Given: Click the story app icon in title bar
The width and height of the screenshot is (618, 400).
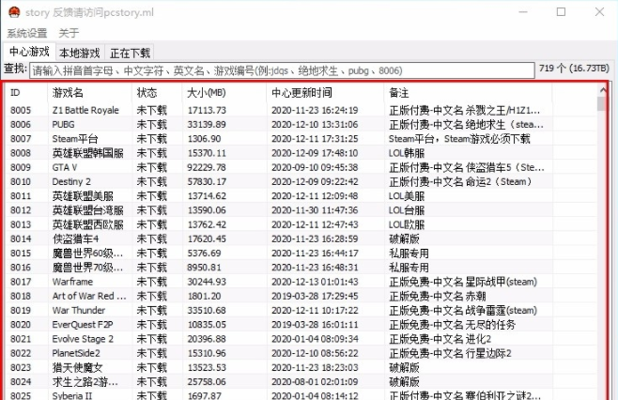Looking at the screenshot, I should (14, 12).
